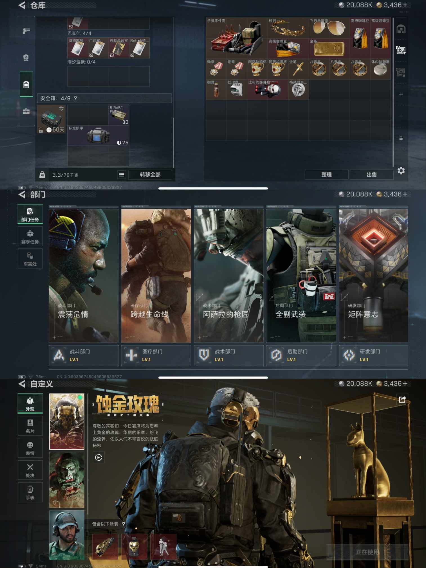Click the share icon above cat statue
Image resolution: width=426 pixels, height=568 pixels.
(402, 399)
